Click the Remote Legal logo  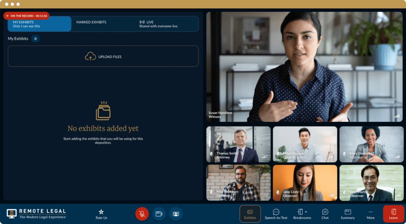36,214
